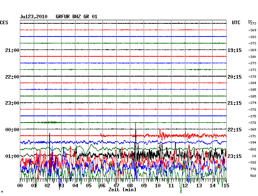Click minute 09 on the time axis
The image size is (258, 196).
[144, 186]
